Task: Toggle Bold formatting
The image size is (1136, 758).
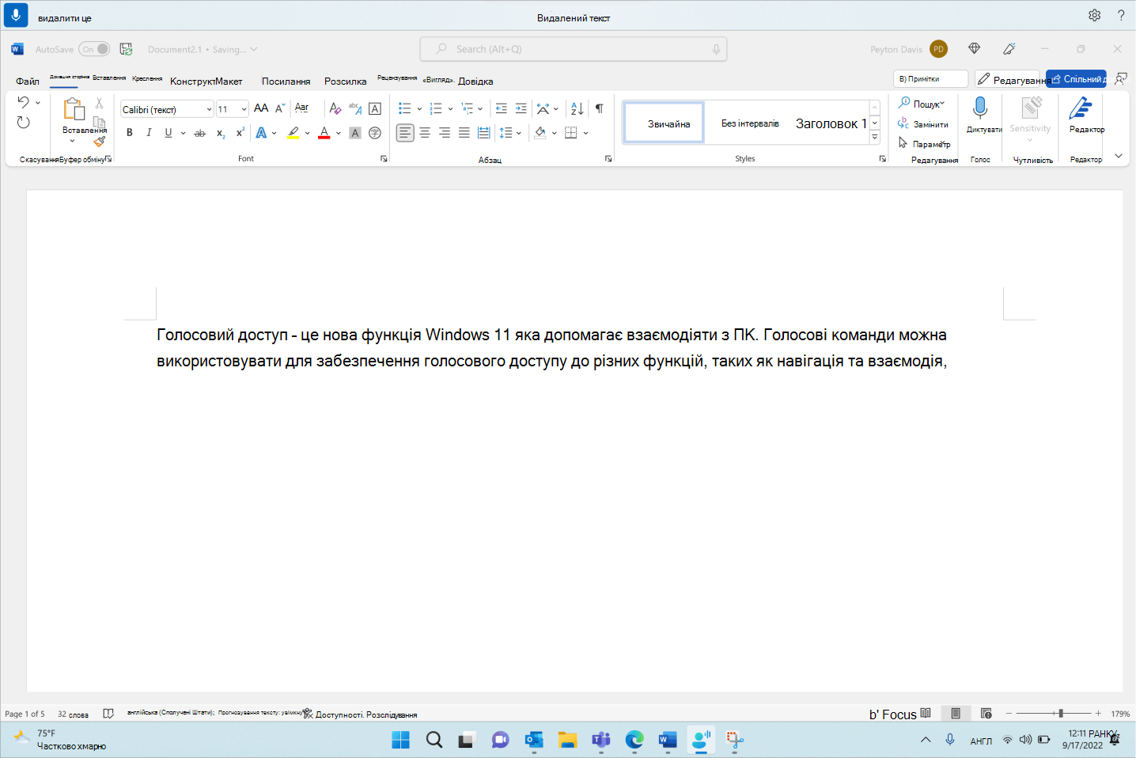Action: tap(130, 133)
